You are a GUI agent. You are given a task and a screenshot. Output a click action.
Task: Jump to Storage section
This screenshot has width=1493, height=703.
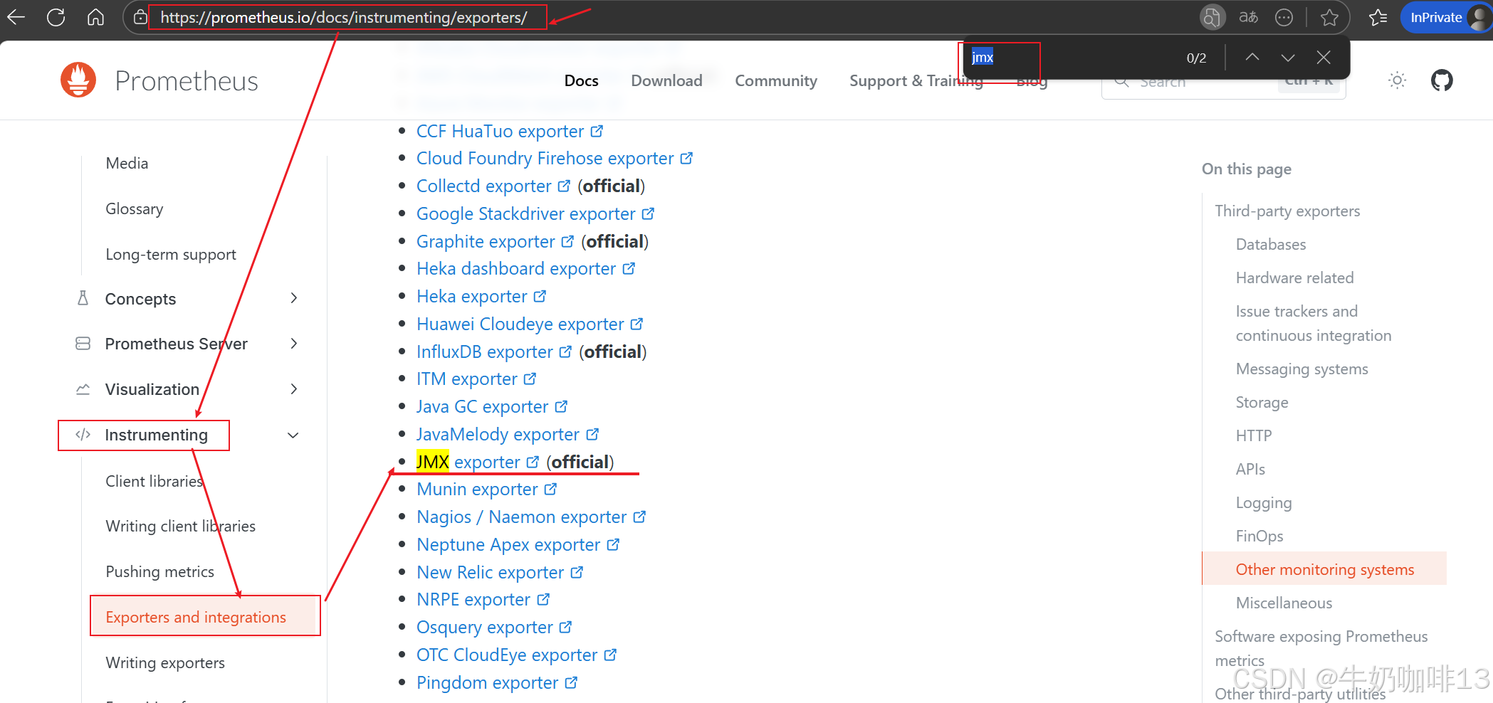pyautogui.click(x=1262, y=402)
